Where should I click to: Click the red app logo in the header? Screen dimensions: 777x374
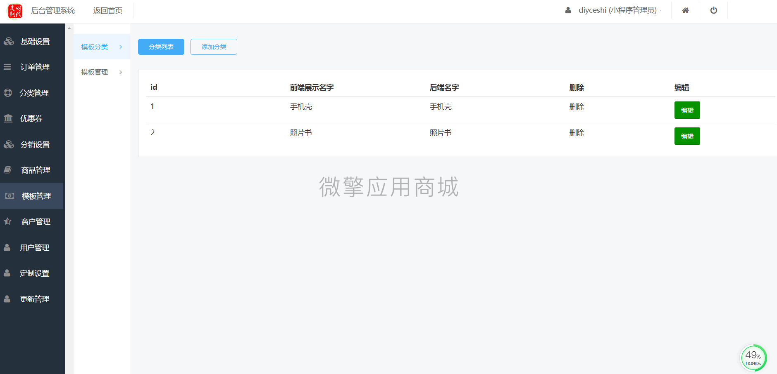(x=15, y=11)
